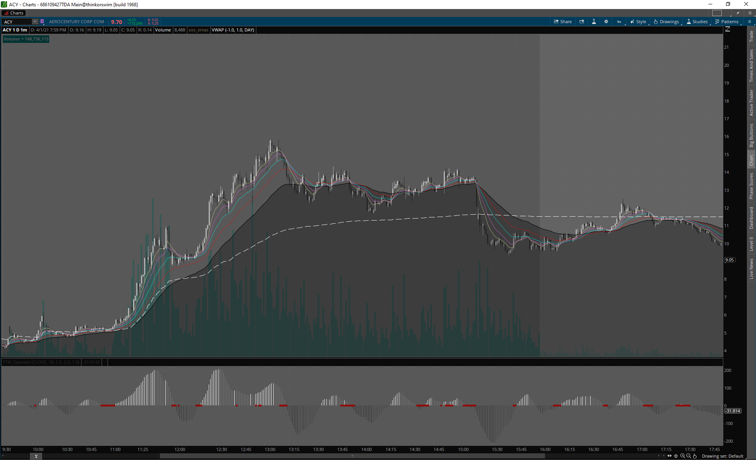The width and height of the screenshot is (756, 460).
Task: Click the zoom out magnifier icon
Action: (688, 456)
